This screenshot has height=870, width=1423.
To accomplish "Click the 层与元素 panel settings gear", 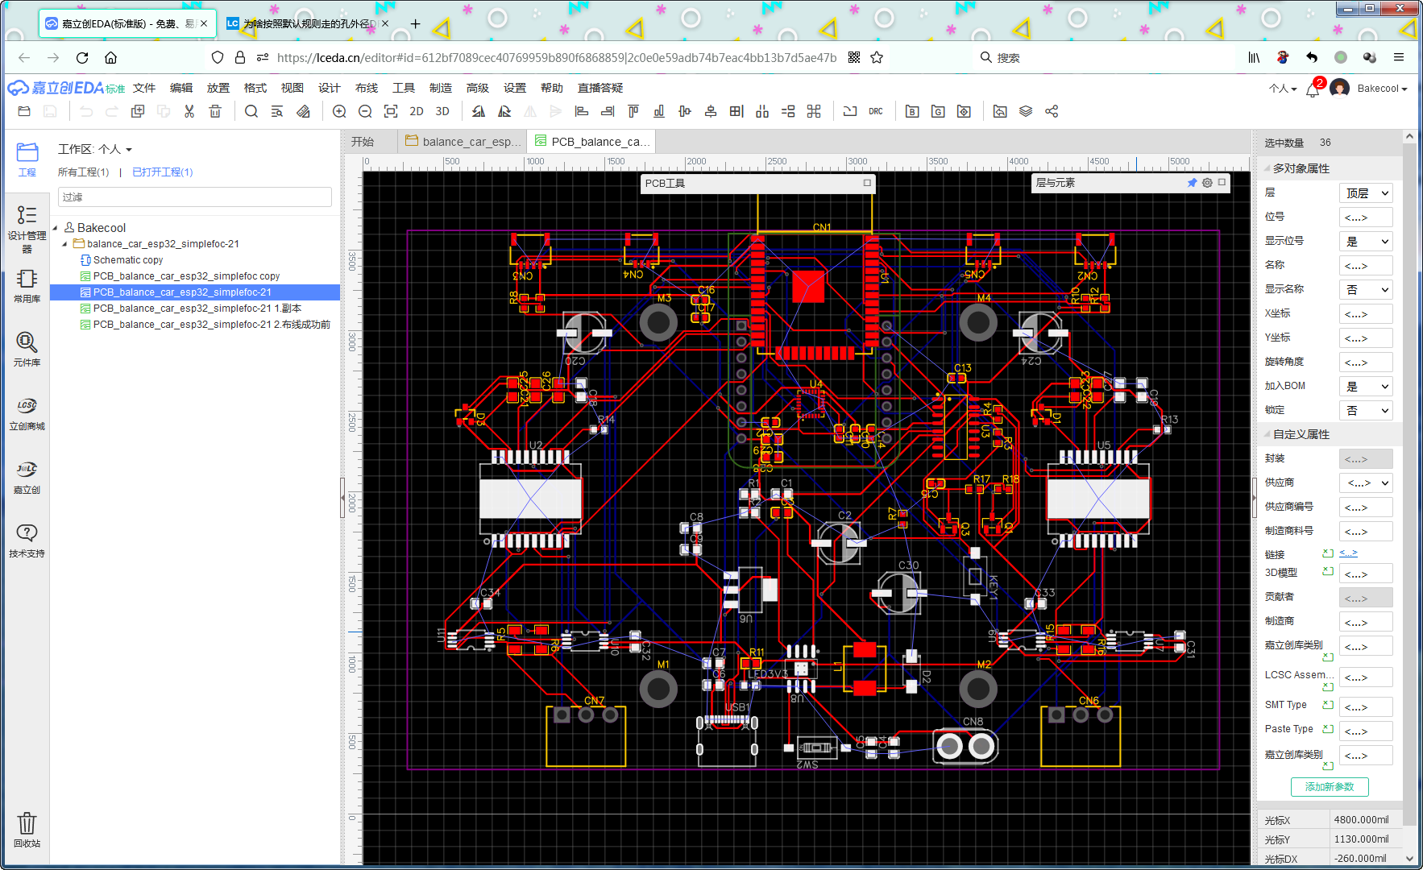I will (x=1207, y=183).
